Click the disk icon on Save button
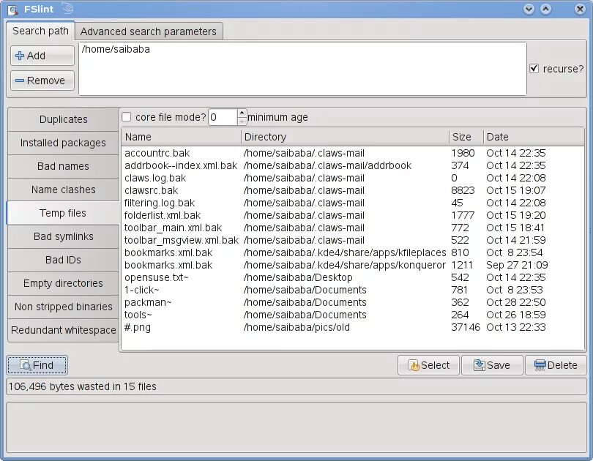The image size is (593, 461). [480, 365]
